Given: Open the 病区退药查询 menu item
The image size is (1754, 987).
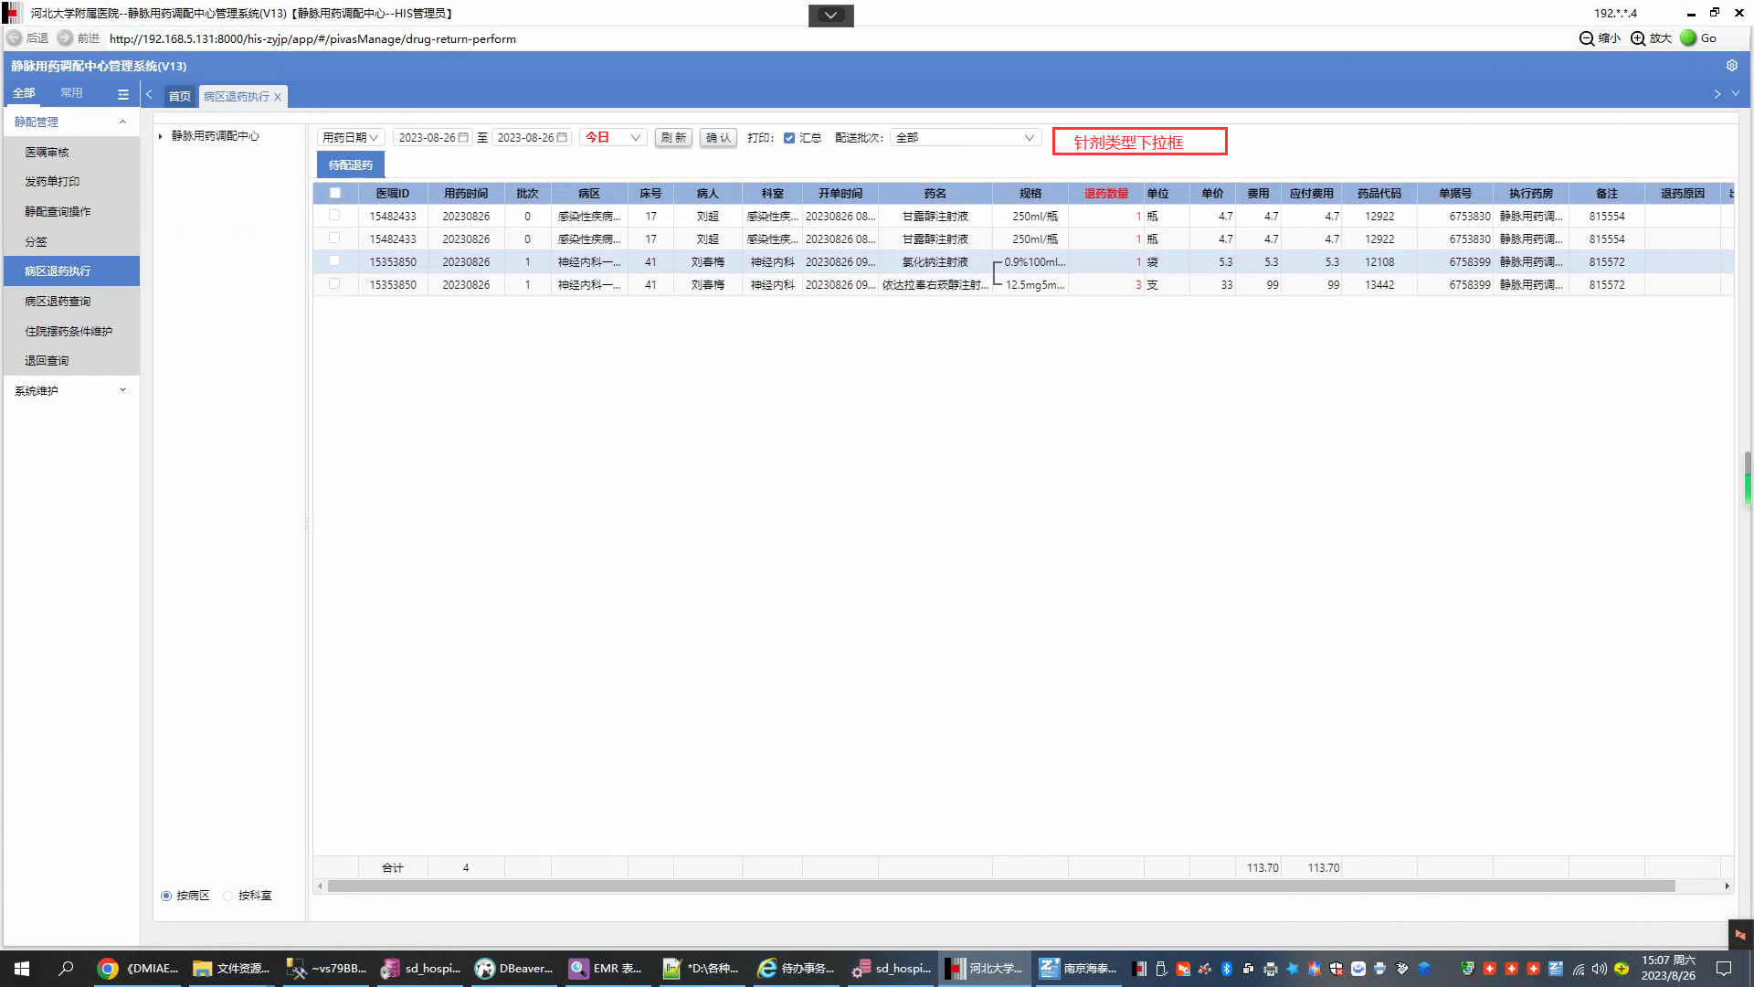Looking at the screenshot, I should tap(58, 302).
